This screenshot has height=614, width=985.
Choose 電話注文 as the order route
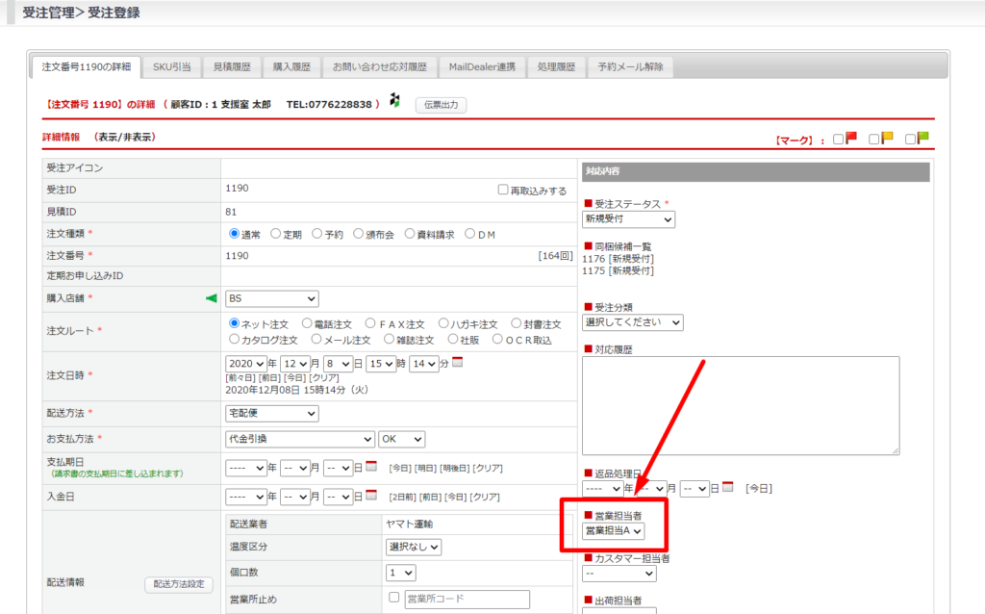click(307, 324)
